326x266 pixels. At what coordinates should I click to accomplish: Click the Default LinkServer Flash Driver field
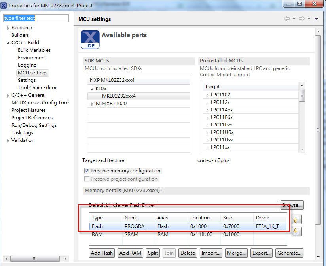click(218, 205)
